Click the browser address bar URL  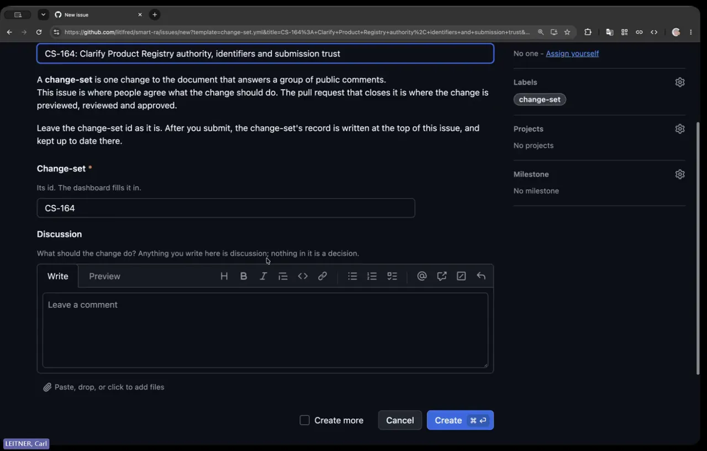[297, 32]
